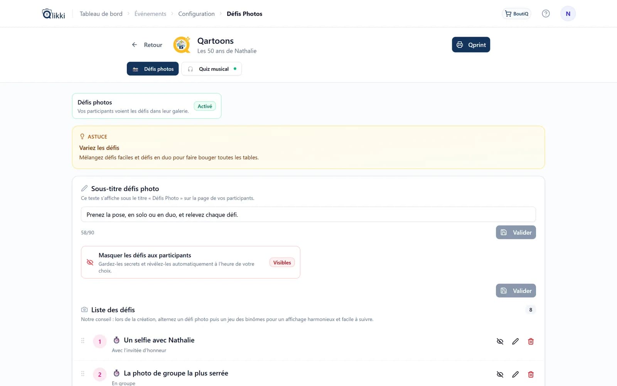Go to 'Tableau de bord' breadcrumb
617x386 pixels.
tap(101, 14)
